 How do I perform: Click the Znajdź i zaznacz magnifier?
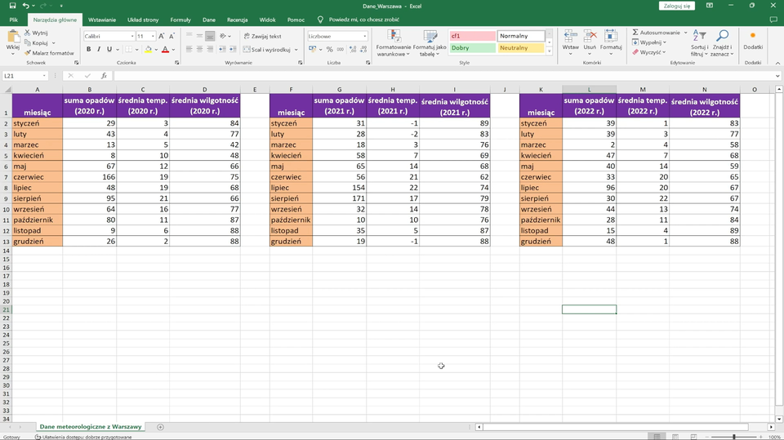tap(722, 38)
